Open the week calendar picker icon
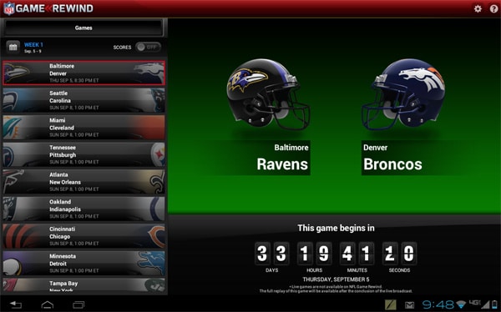This screenshot has width=501, height=312. pyautogui.click(x=13, y=48)
